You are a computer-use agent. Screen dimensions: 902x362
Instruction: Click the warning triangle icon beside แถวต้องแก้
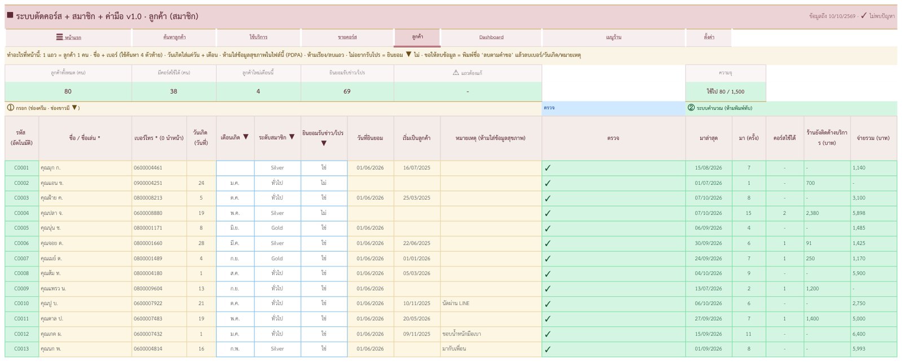[456, 73]
